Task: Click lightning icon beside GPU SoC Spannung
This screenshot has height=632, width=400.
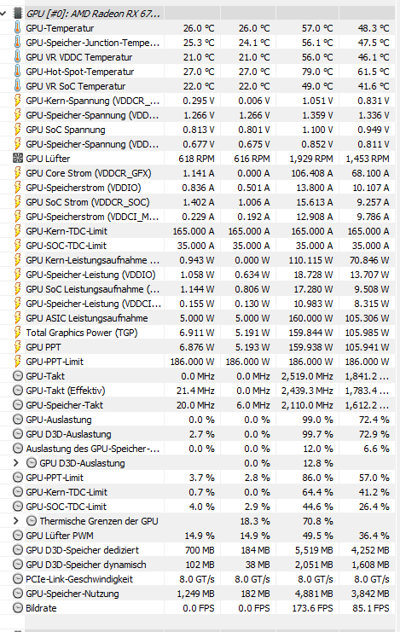Action: pos(17,130)
